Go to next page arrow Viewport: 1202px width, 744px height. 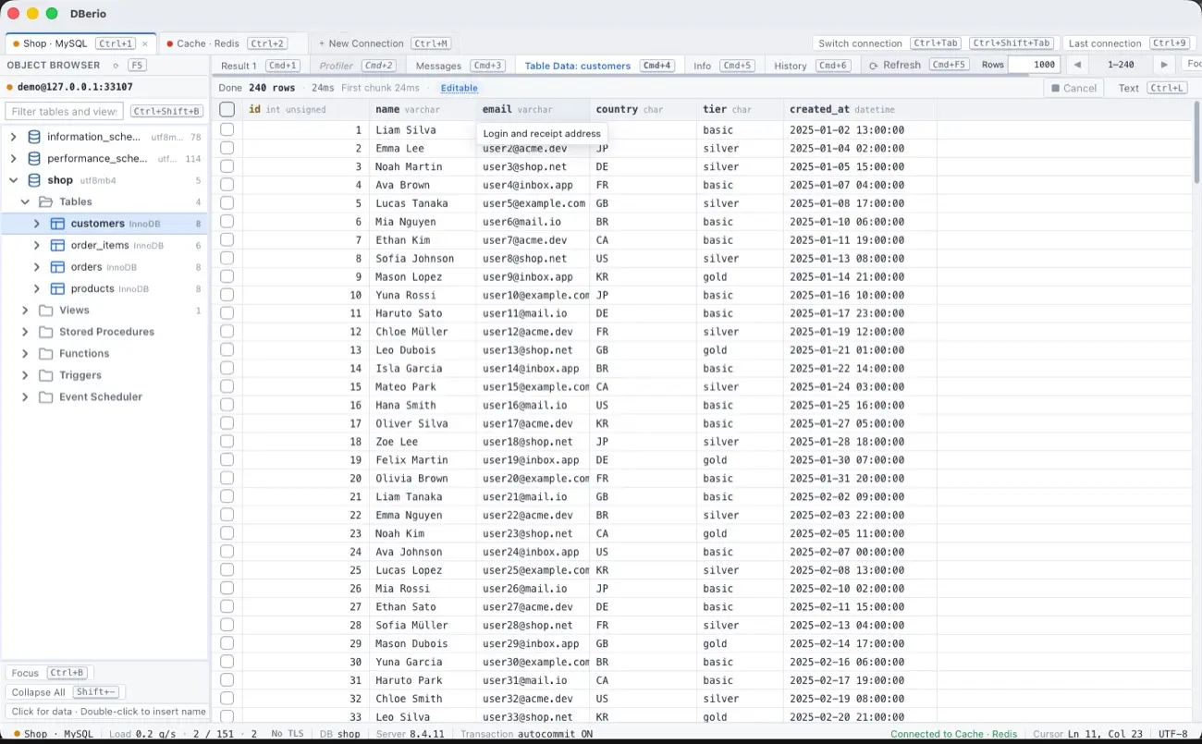tap(1164, 65)
